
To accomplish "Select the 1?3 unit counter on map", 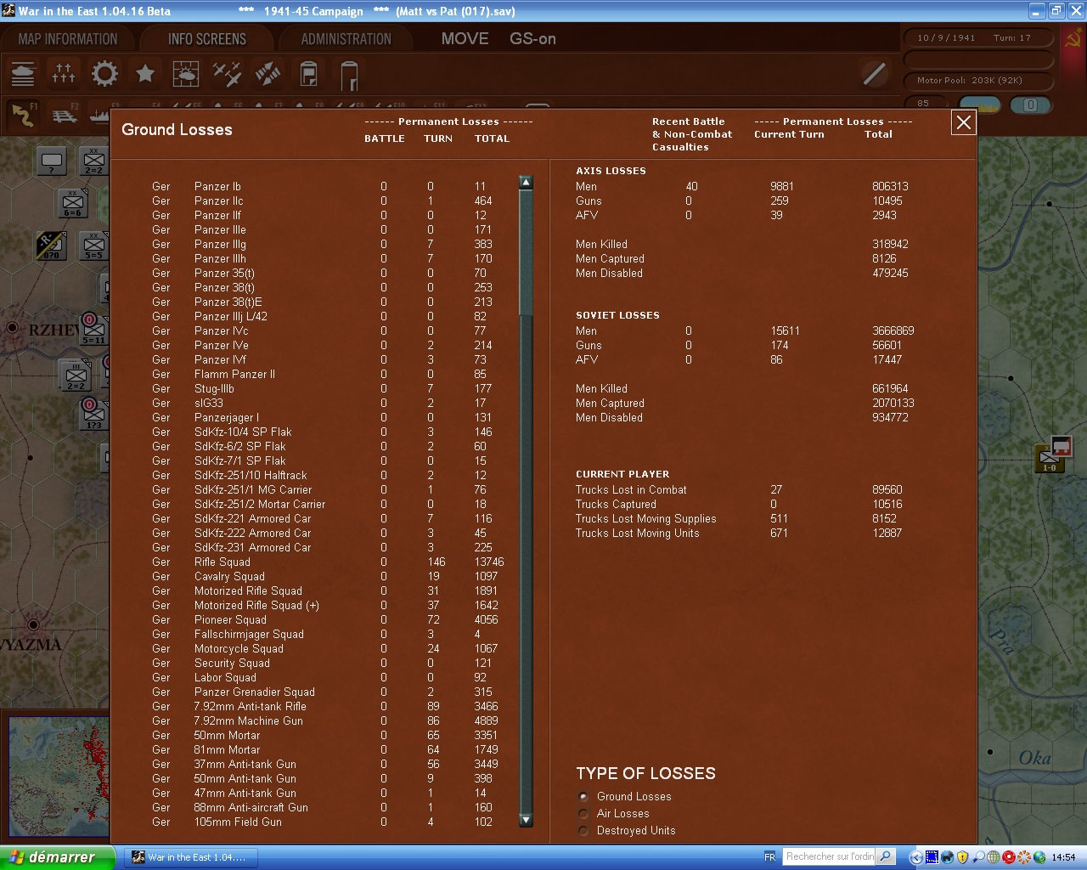I will point(93,415).
